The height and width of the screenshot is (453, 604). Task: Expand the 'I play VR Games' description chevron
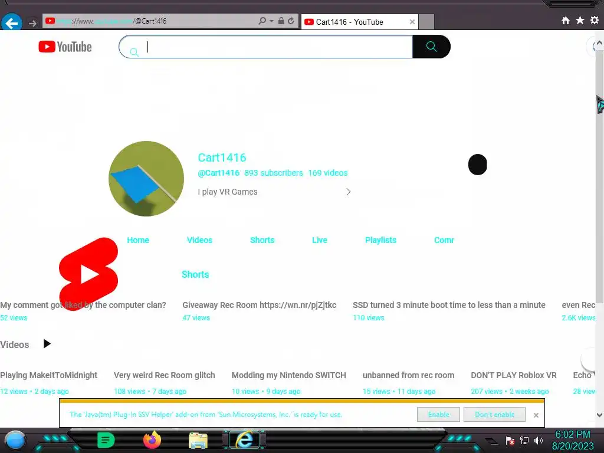(x=348, y=192)
